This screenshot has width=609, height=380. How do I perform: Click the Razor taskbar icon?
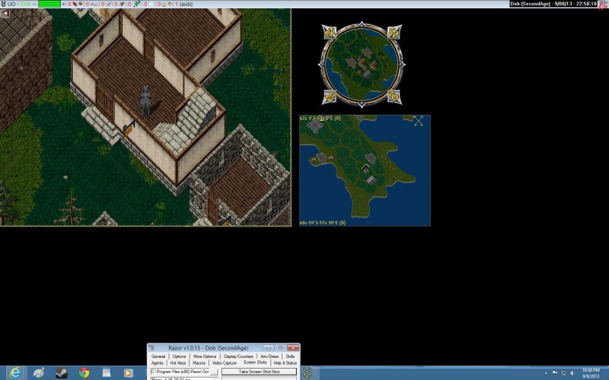[308, 373]
